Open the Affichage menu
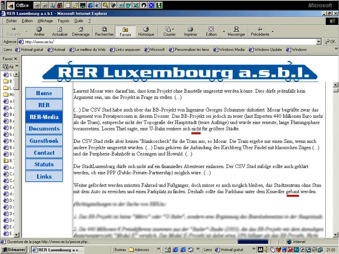Image resolution: width=339 pixels, height=254 pixels. point(45,21)
